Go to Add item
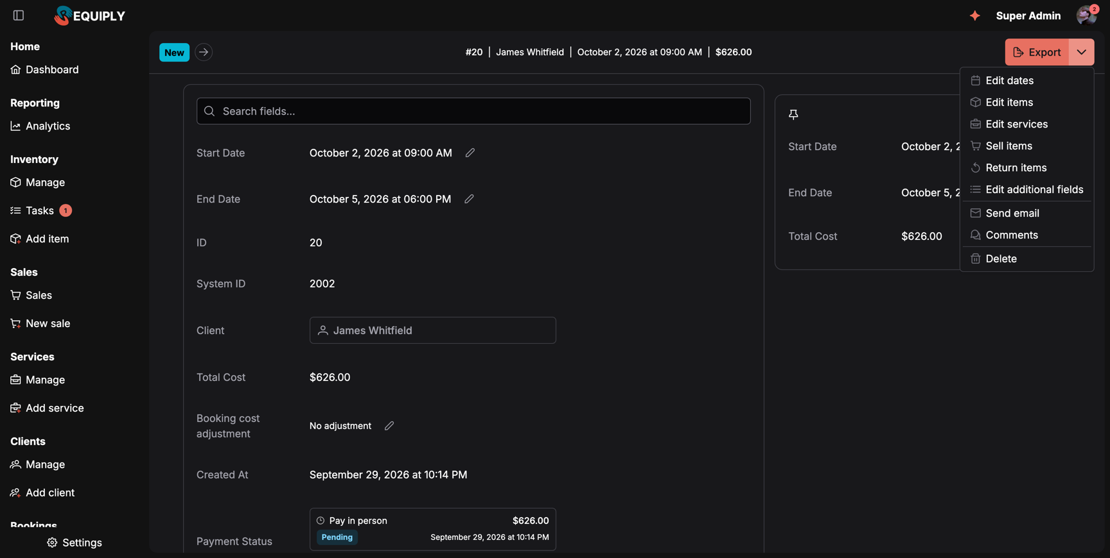Viewport: 1110px width, 558px height. 40,239
